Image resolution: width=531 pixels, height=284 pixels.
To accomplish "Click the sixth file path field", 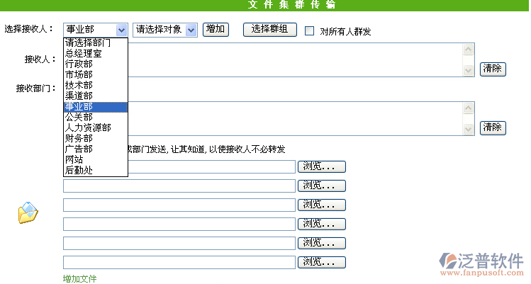I will coord(179,263).
